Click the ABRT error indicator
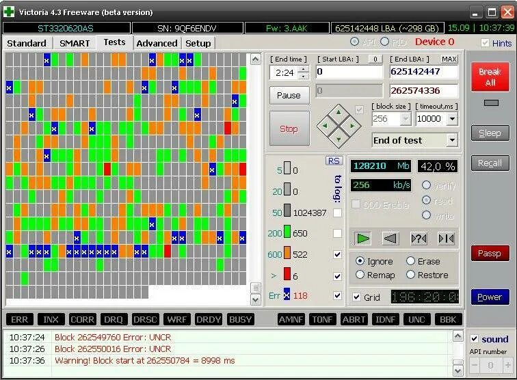Viewport: 517px width, 380px height. 354,319
